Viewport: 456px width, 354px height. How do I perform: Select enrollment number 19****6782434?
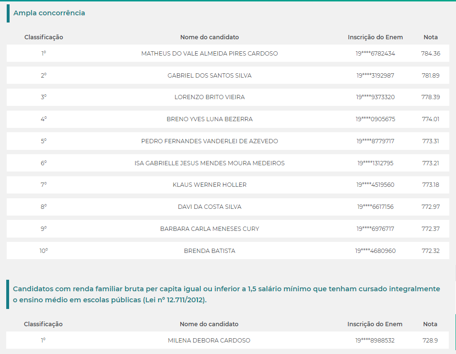375,54
